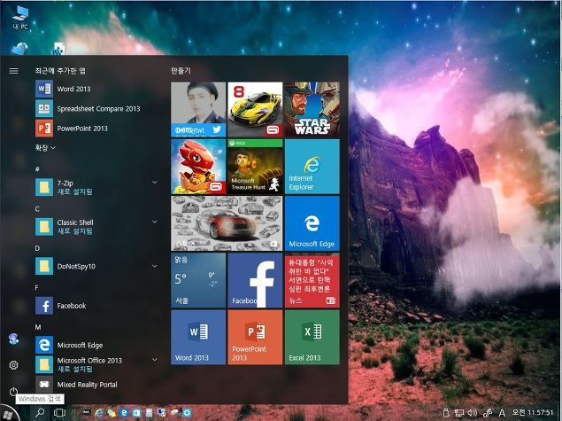Open the network icon in system tray
This screenshot has height=421, width=562.
tap(459, 413)
